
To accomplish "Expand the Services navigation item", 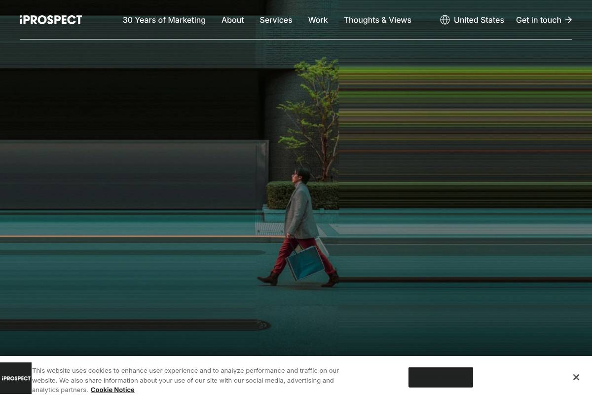I will click(x=276, y=20).
